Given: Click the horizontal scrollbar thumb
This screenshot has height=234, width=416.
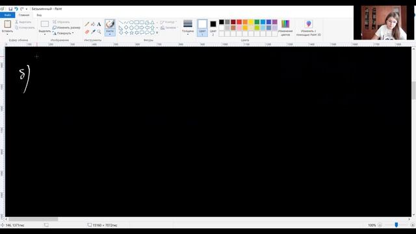Looking at the screenshot, I should pyautogui.click(x=33, y=220).
